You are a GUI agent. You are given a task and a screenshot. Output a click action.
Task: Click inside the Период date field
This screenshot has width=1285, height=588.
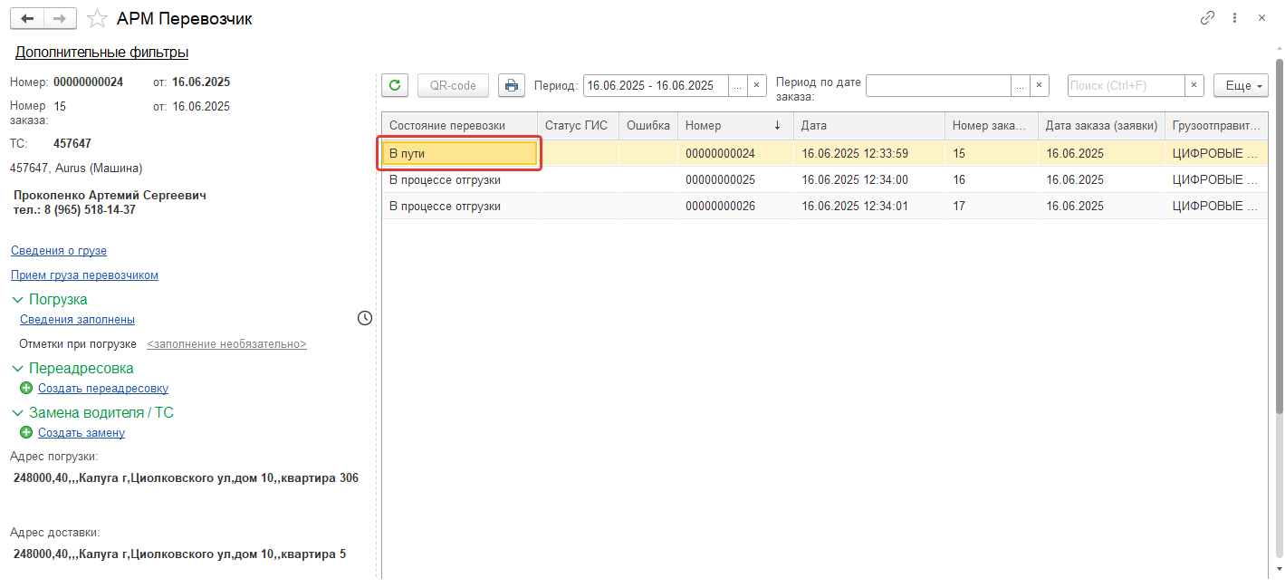(656, 85)
